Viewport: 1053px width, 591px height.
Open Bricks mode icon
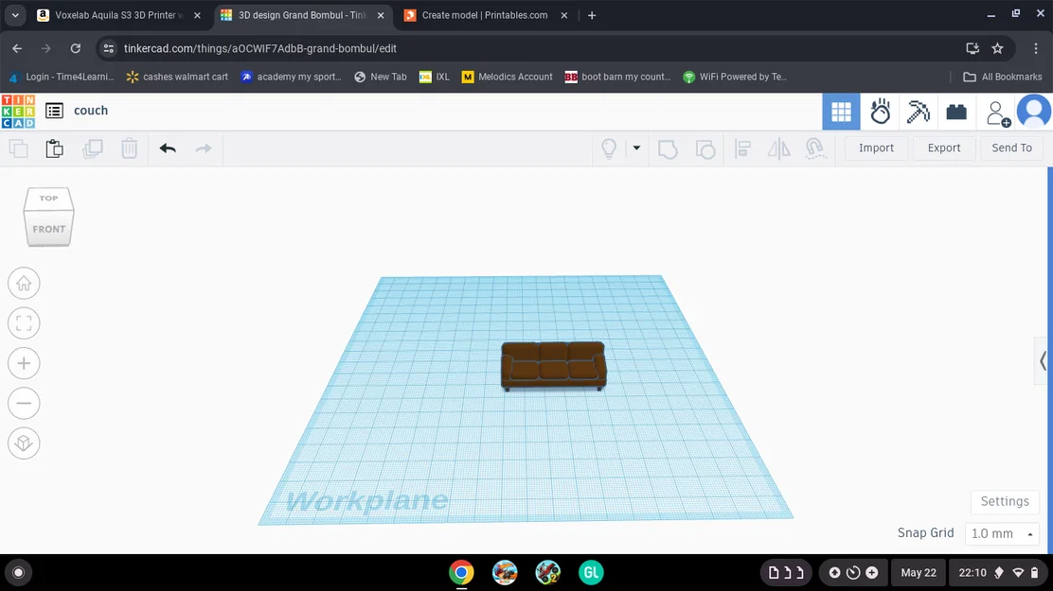(x=956, y=112)
